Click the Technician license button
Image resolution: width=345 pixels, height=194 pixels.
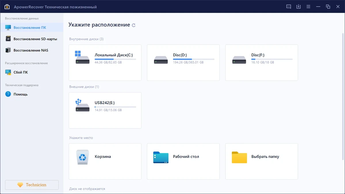tap(32, 185)
